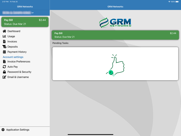Click the thumbs-up pending tasks card
This screenshot has width=181, height=136.
(115, 64)
